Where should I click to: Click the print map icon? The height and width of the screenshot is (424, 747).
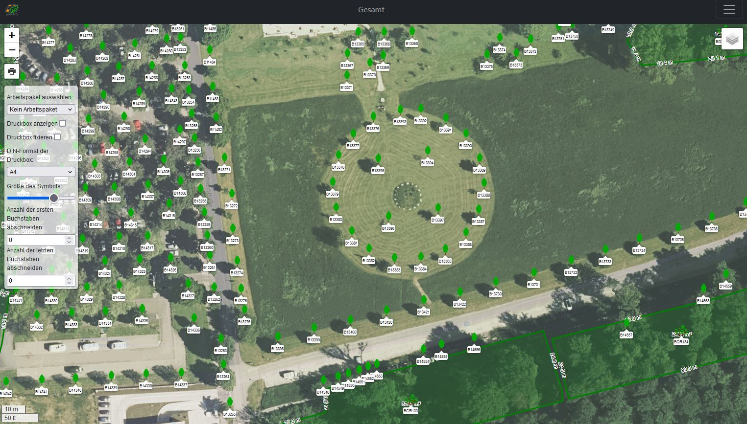click(12, 71)
